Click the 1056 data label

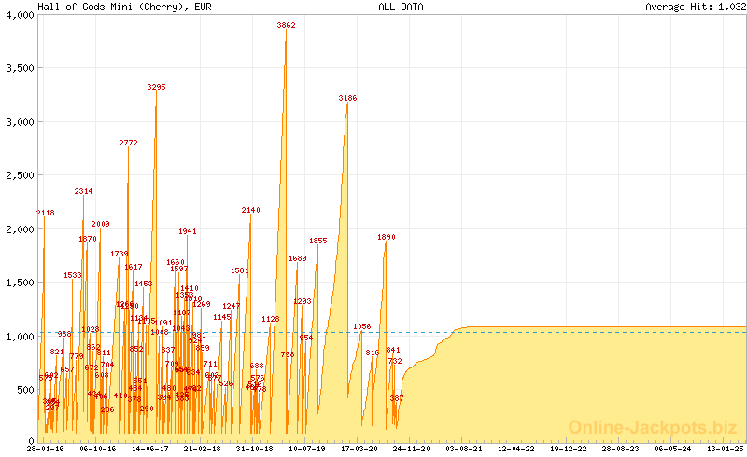coord(362,326)
